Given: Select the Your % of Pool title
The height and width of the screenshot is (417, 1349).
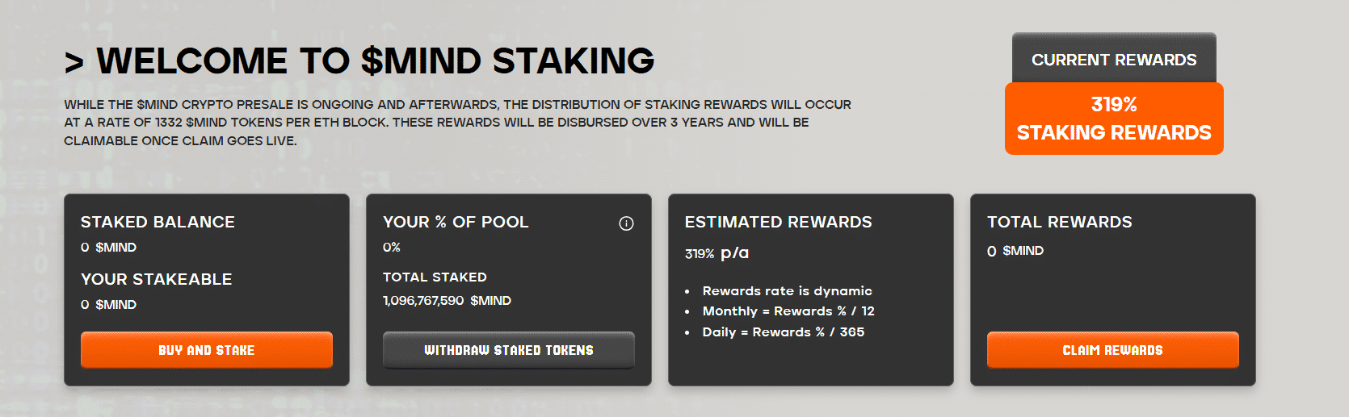Looking at the screenshot, I should 456,222.
